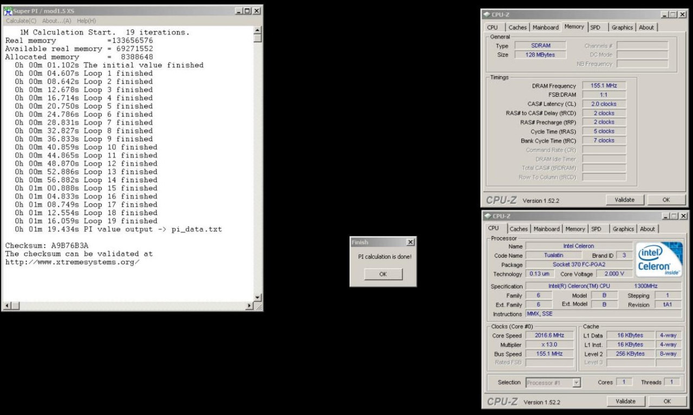Click the memory Size field 128 MBytes
This screenshot has width=693, height=415.
tap(540, 55)
